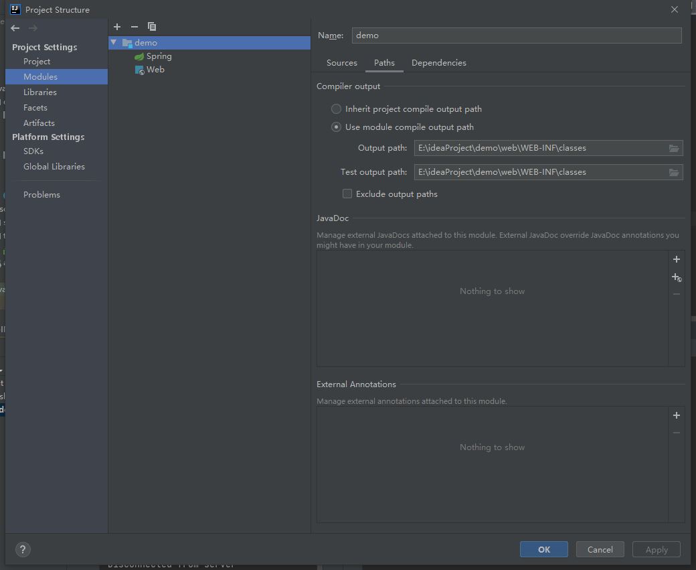Click the back navigation arrow

[x=14, y=28]
